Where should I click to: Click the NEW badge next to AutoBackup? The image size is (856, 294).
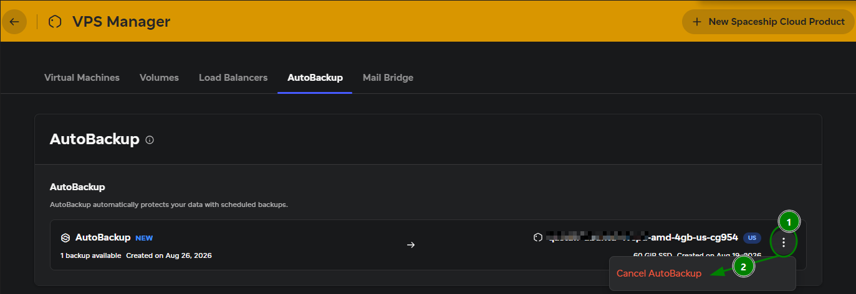(144, 238)
